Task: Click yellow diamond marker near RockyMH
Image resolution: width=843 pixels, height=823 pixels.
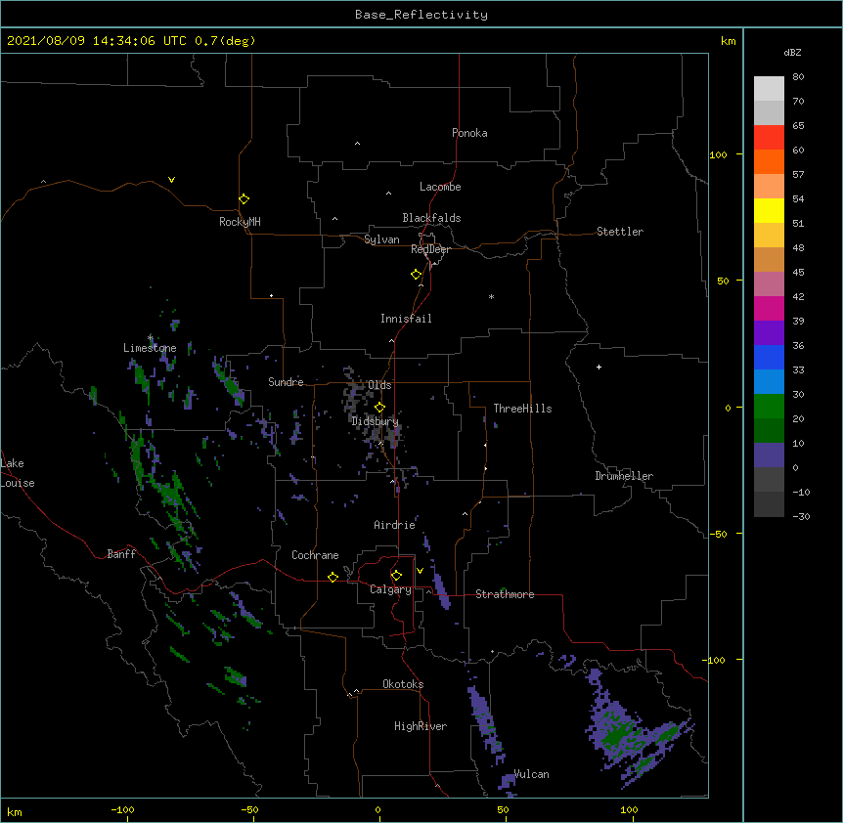Action: [x=244, y=199]
